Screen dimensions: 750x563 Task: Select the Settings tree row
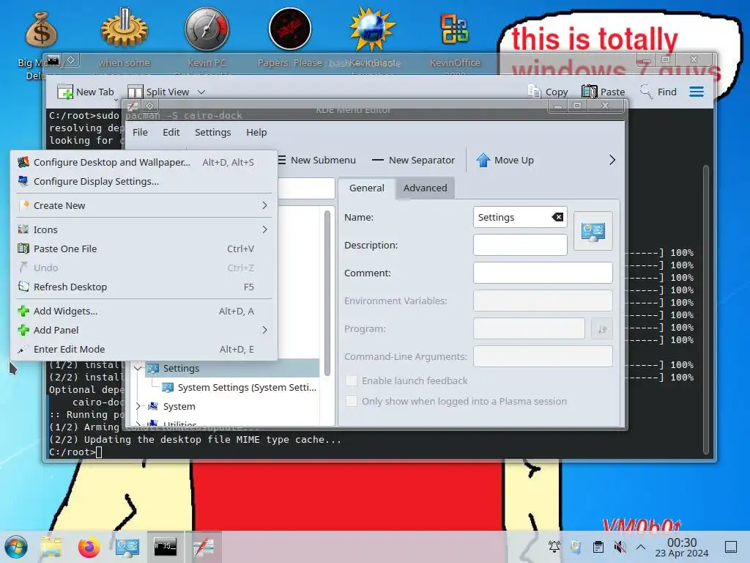pos(225,368)
